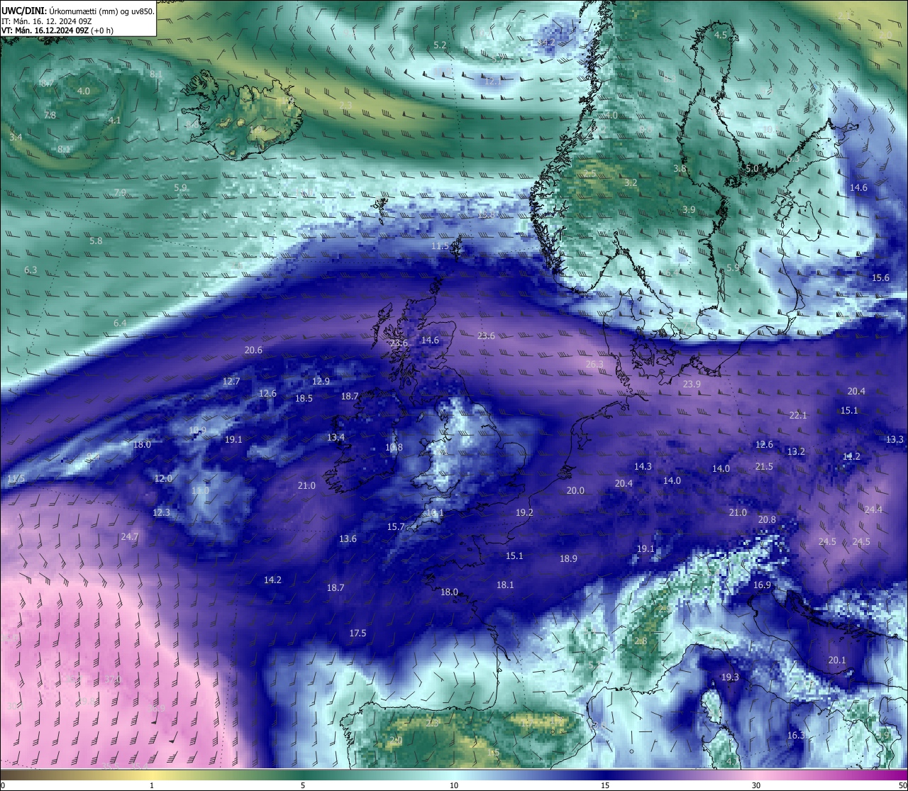Click the 3.2 value over Norway

click(x=631, y=183)
